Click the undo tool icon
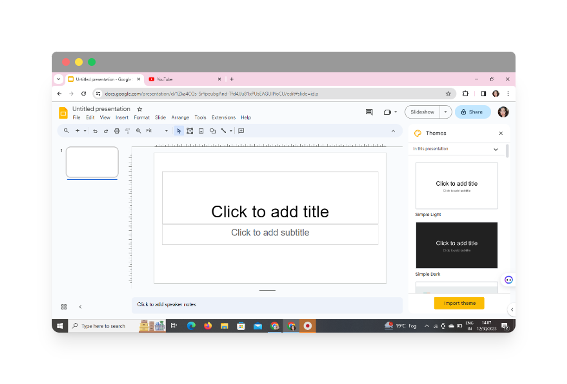The height and width of the screenshot is (384, 567). [95, 131]
